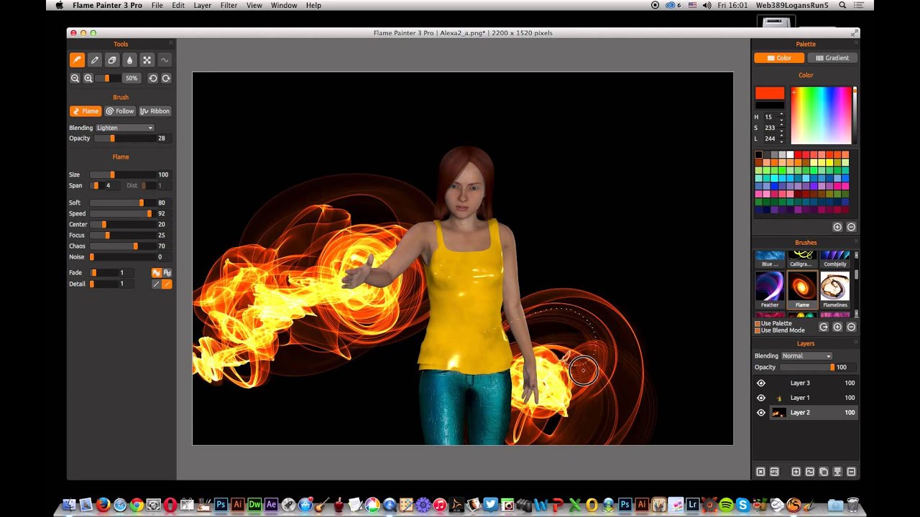Select Ribbon brush mode
This screenshot has width=920, height=517.
coord(155,111)
